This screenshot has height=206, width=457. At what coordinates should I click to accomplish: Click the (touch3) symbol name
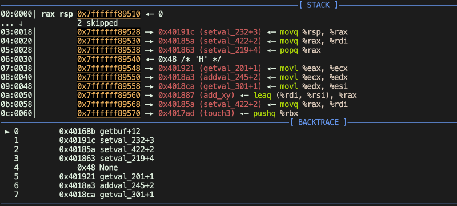coord(217,113)
